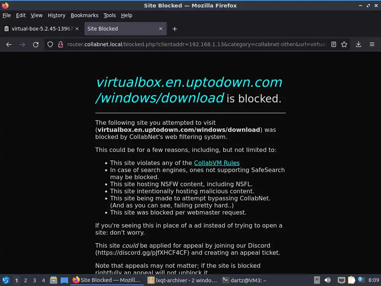The width and height of the screenshot is (381, 286).
Task: Go back one page
Action: click(9, 45)
